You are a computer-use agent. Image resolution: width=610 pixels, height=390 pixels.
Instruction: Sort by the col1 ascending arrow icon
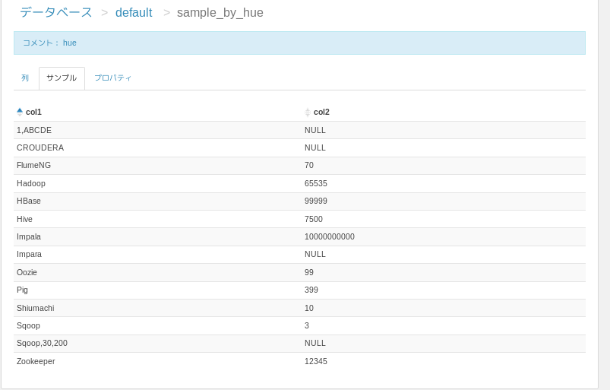[x=20, y=112]
